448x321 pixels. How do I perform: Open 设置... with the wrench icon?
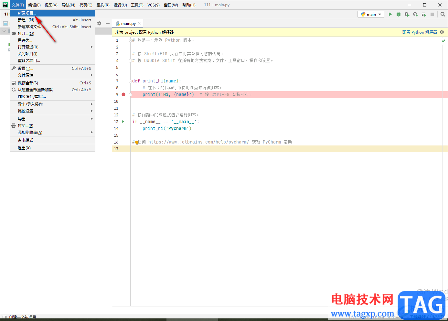coord(52,69)
